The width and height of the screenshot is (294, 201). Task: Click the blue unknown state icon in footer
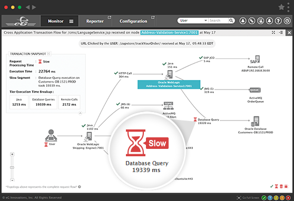point(270,198)
